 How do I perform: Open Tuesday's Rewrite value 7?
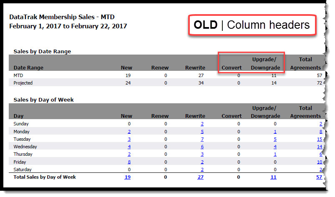click(x=202, y=139)
